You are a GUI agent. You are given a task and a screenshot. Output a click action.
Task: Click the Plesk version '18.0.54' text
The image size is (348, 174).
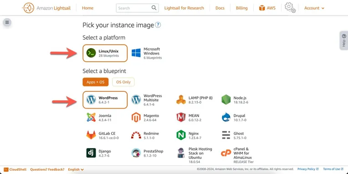(194, 162)
